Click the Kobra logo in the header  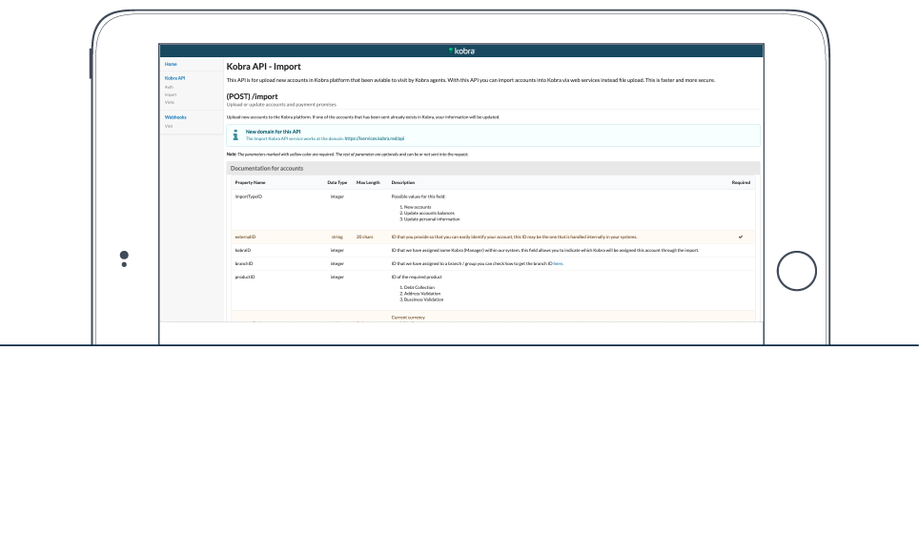[461, 51]
